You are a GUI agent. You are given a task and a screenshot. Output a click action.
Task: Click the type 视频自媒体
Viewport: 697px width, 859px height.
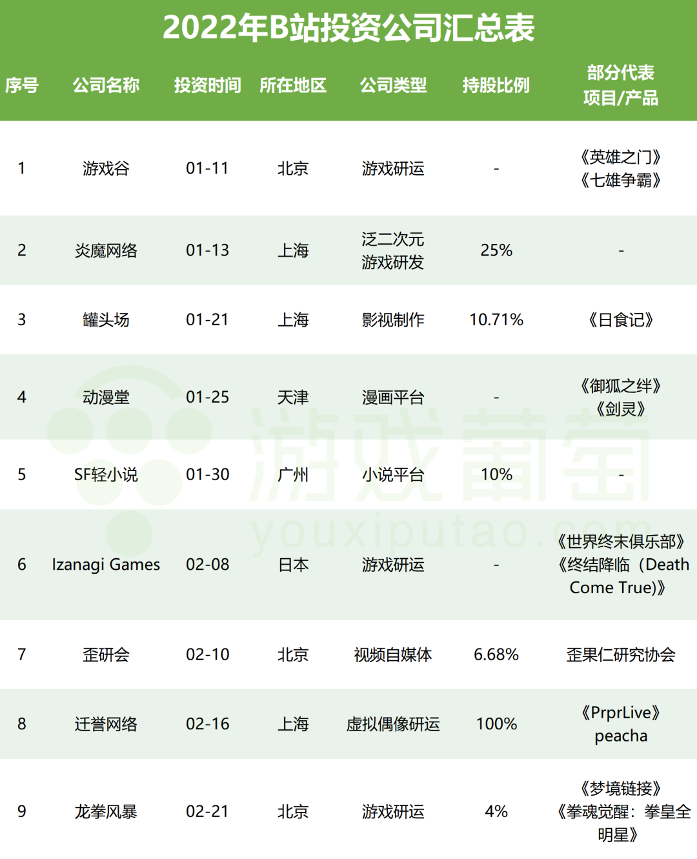(x=393, y=654)
